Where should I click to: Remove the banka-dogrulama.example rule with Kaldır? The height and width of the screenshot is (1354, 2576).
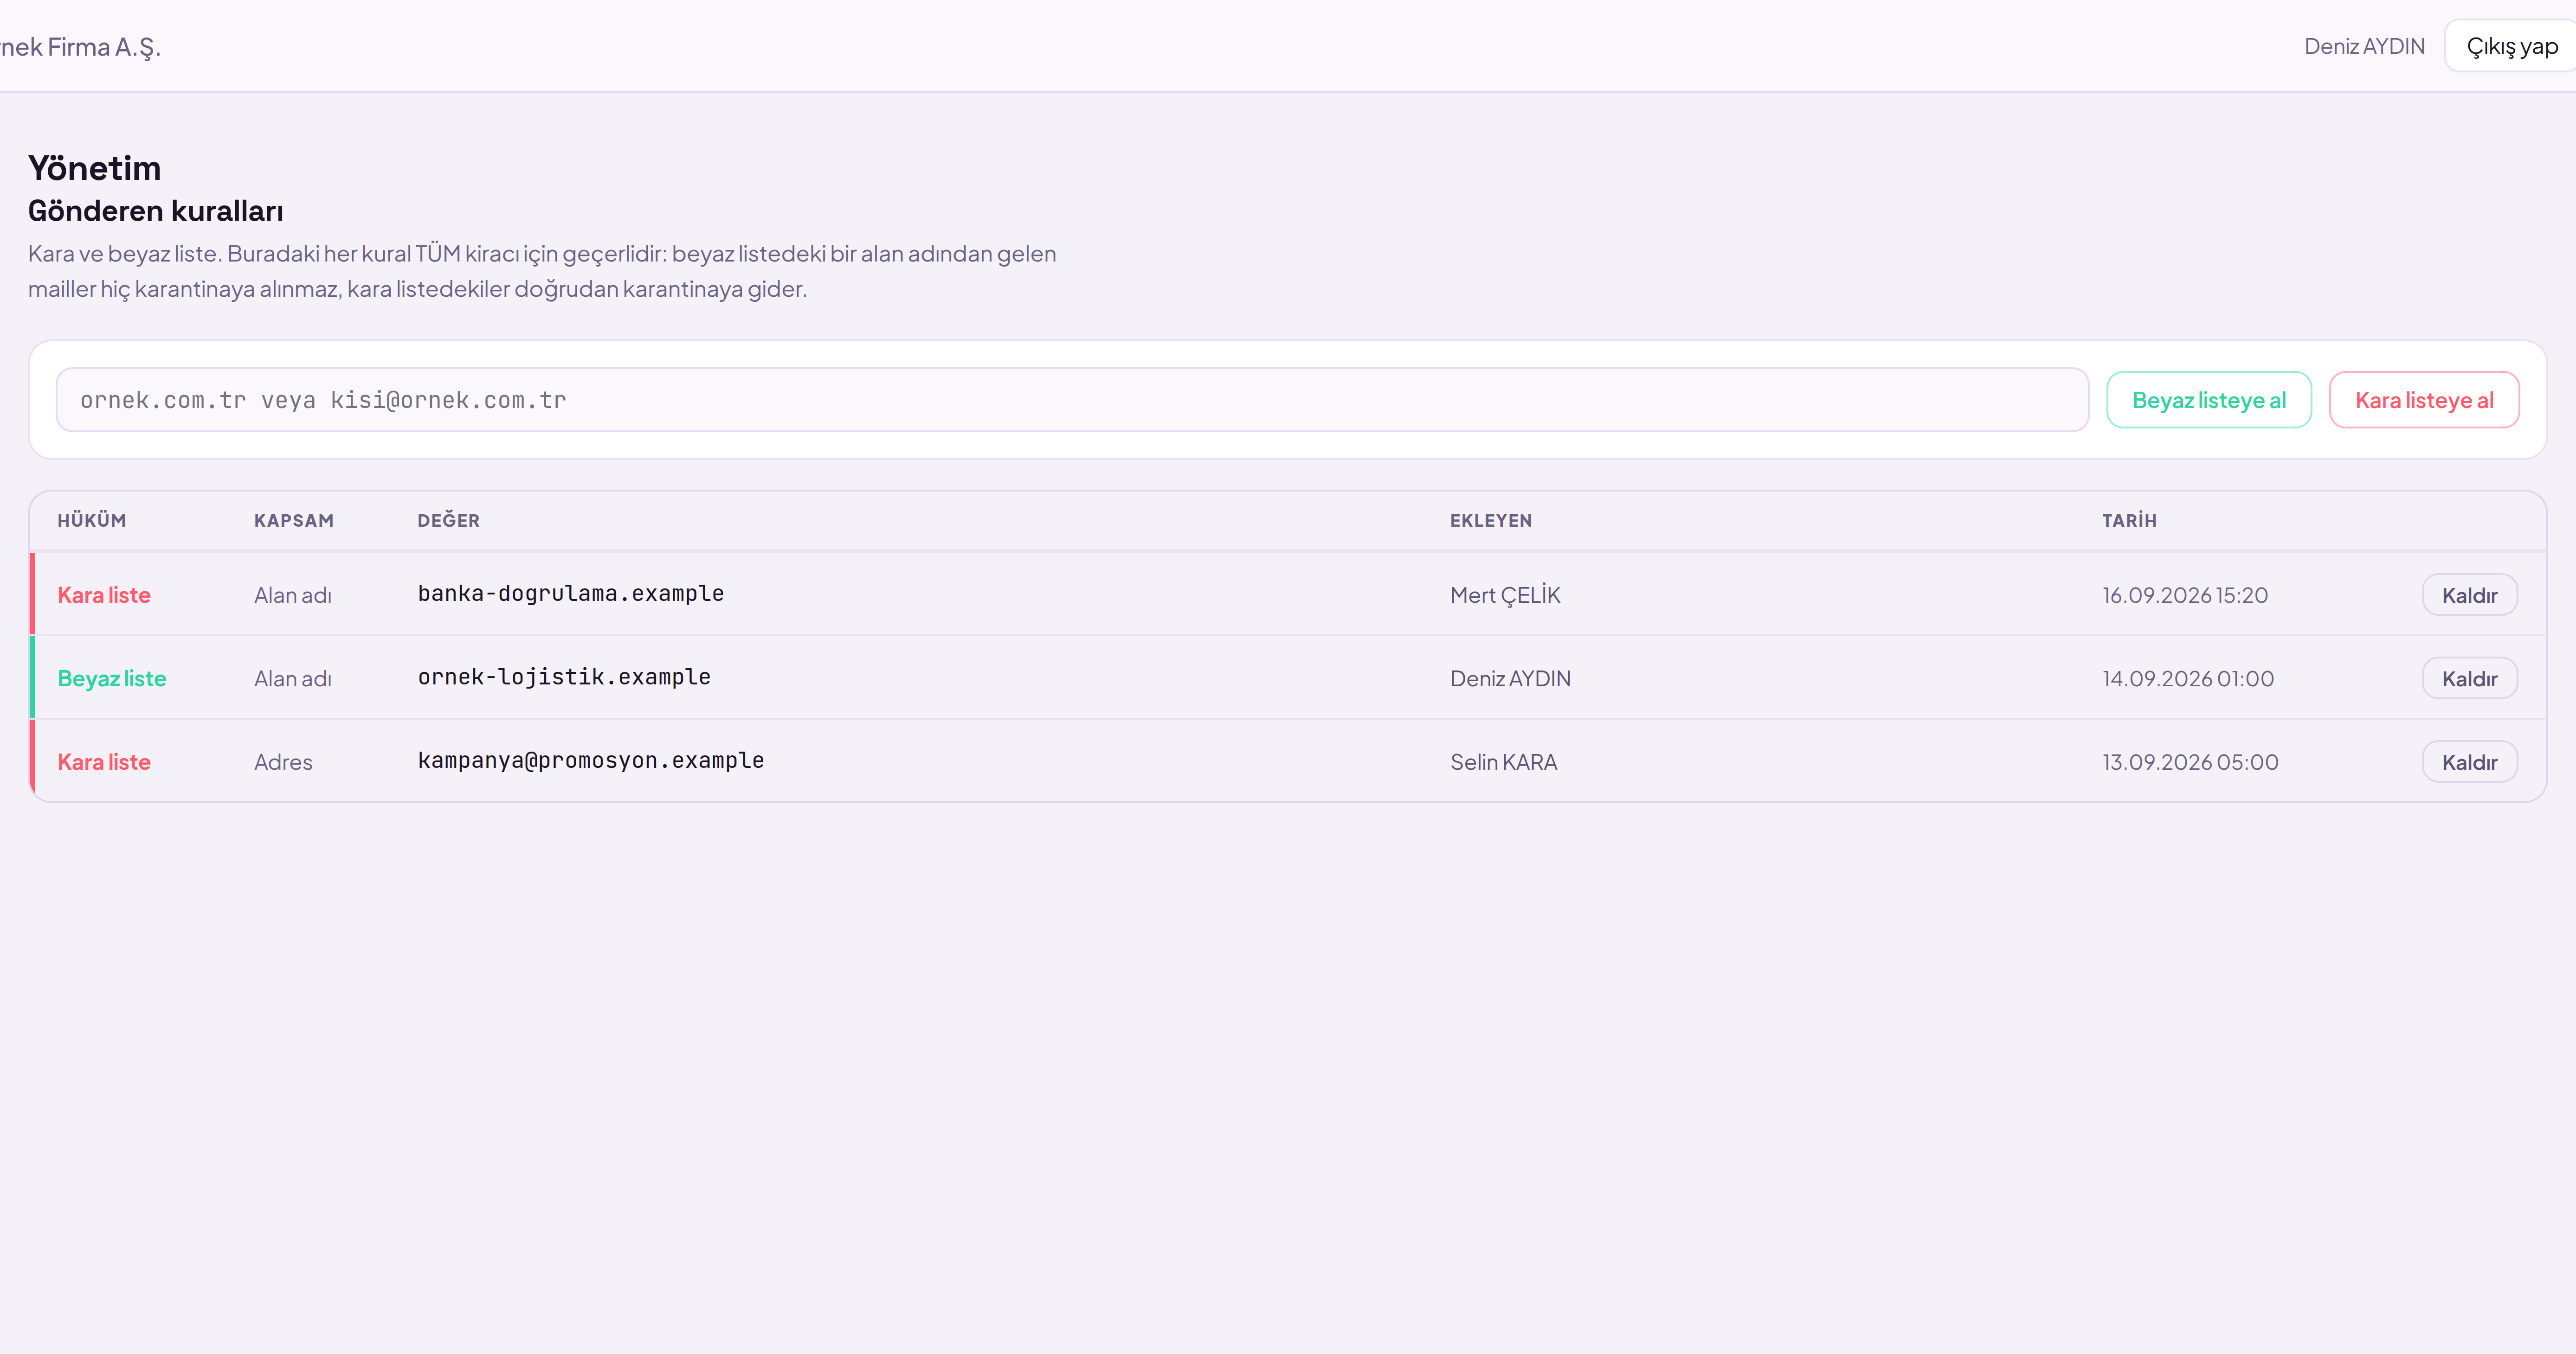pyautogui.click(x=2469, y=594)
